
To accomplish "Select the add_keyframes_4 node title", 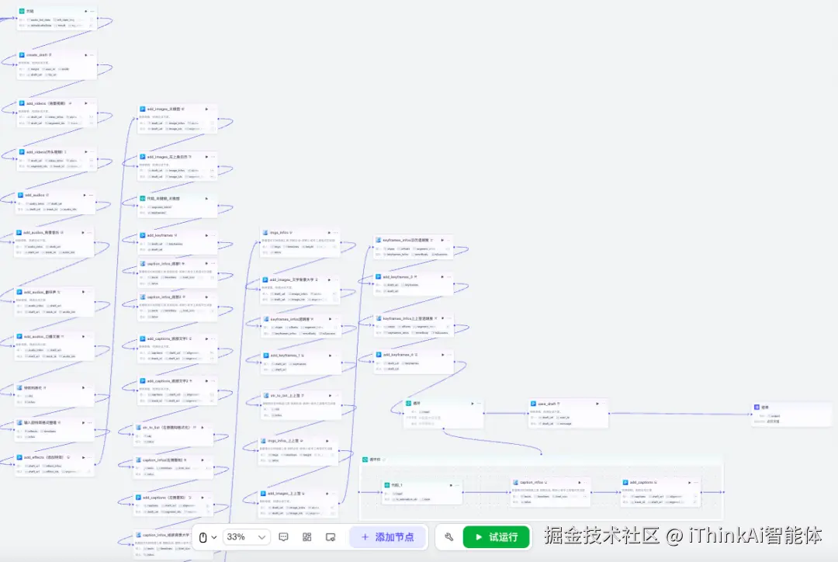I will [397, 355].
